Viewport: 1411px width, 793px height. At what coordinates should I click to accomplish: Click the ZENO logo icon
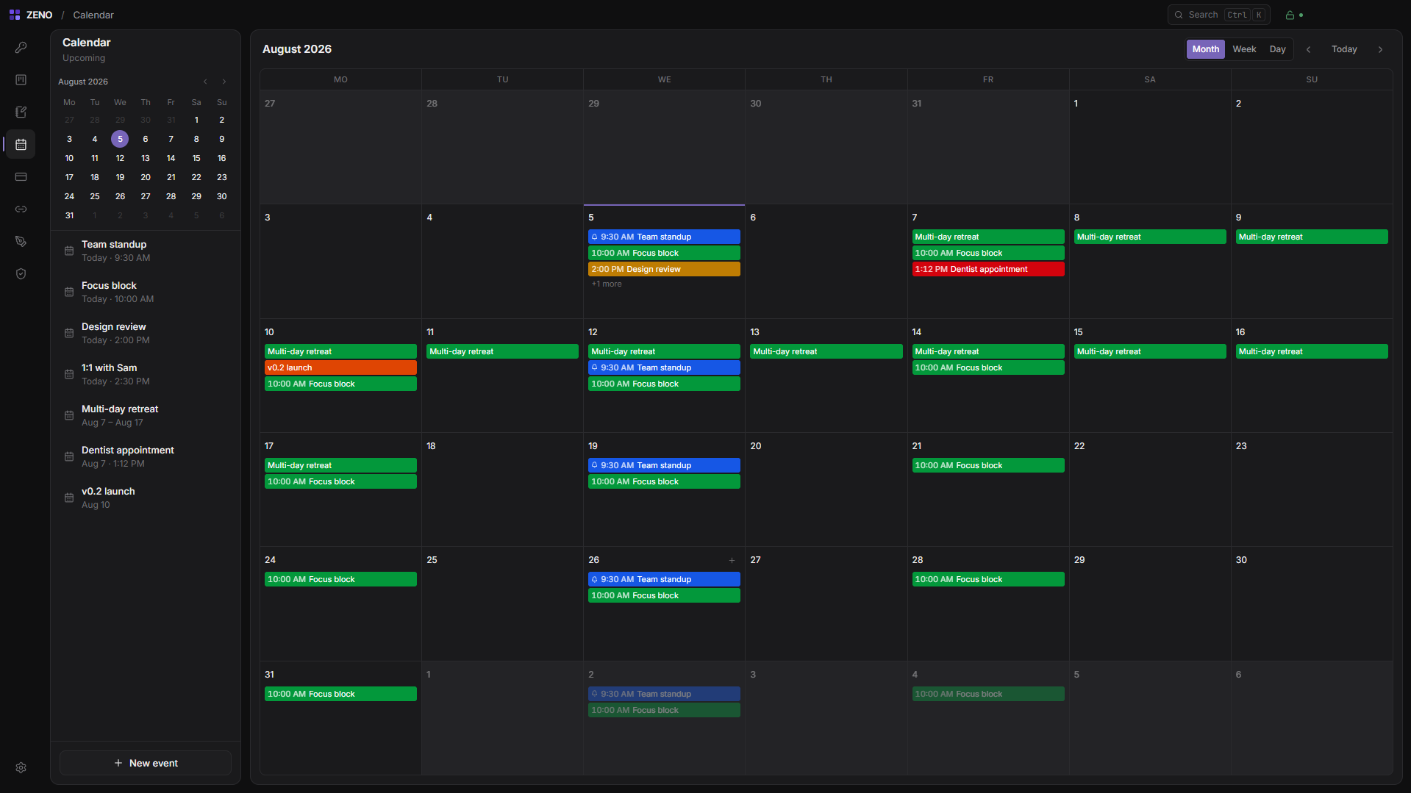click(15, 15)
